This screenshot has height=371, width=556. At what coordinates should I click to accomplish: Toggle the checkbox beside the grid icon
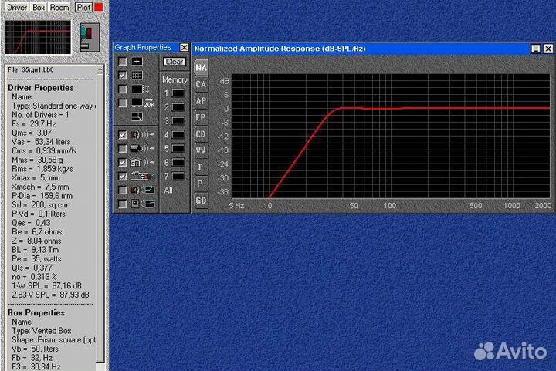click(122, 75)
